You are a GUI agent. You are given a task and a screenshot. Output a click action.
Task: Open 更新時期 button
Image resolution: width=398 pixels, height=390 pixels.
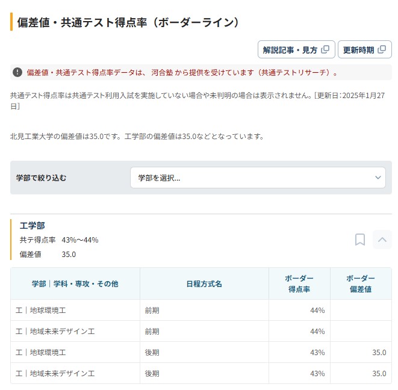click(x=365, y=49)
